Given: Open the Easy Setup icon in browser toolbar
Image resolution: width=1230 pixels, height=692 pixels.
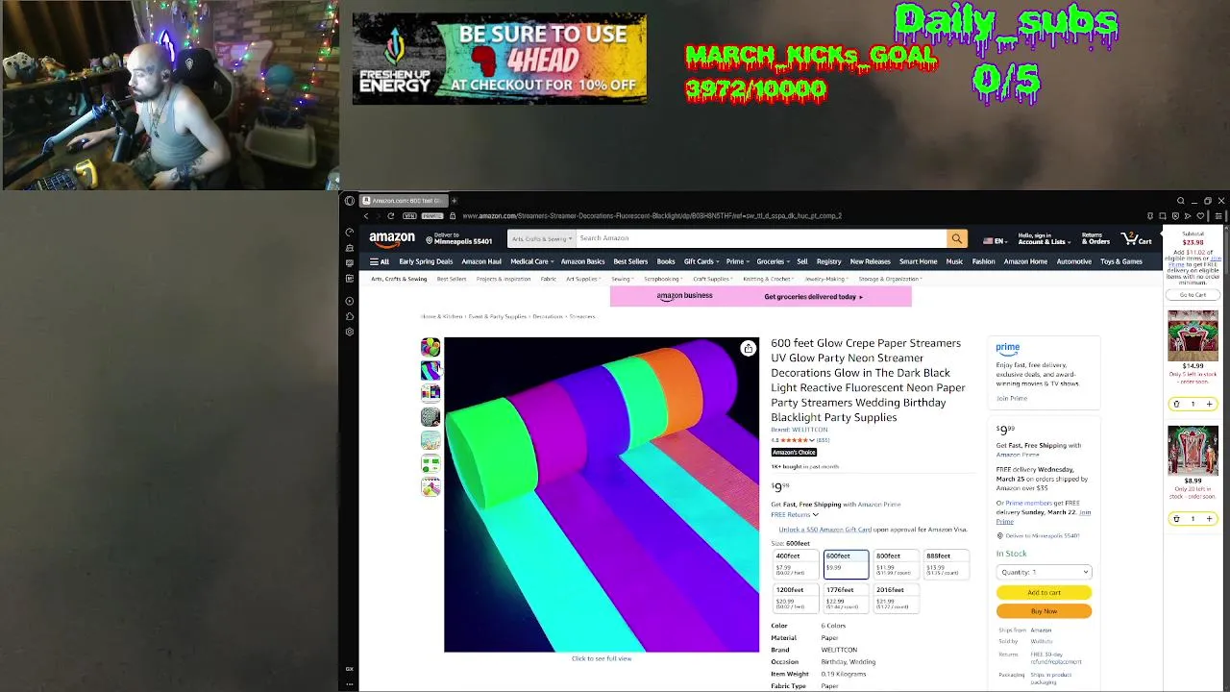Looking at the screenshot, I should tap(1218, 215).
